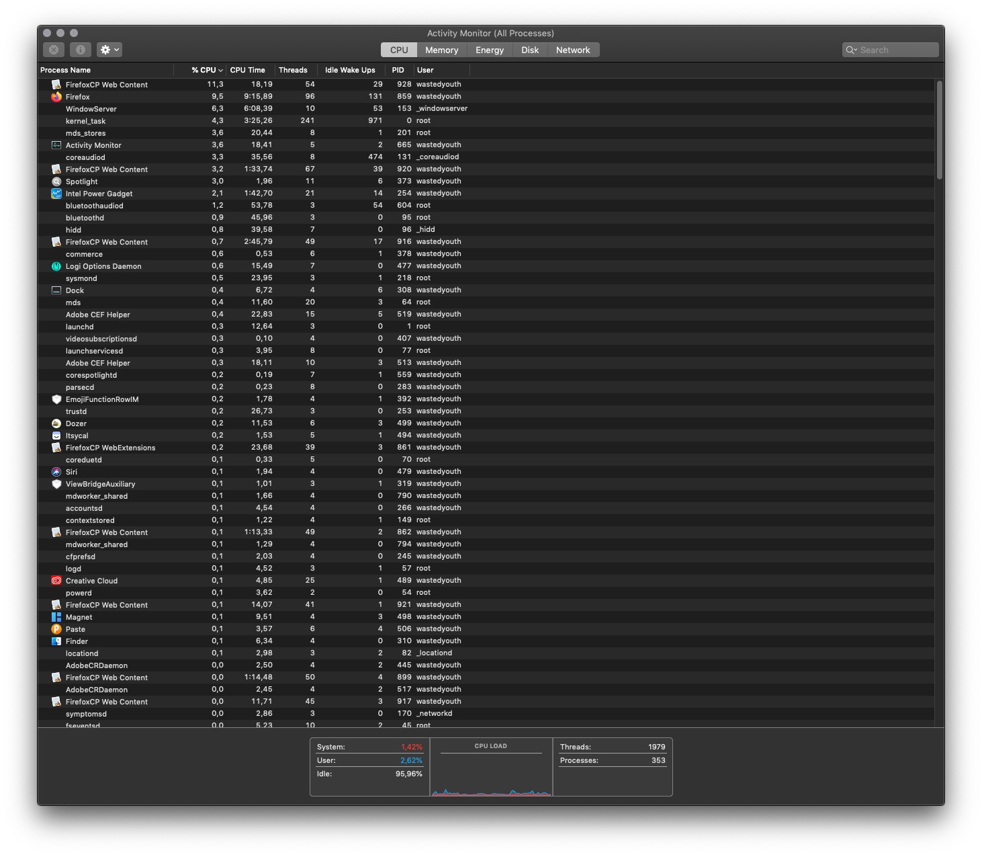This screenshot has width=982, height=855.
Task: Select the bluetoothaudiod process row
Action: [x=486, y=206]
